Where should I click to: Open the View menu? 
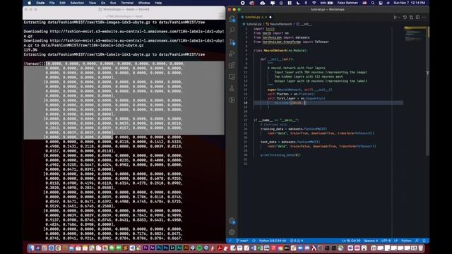[x=93, y=3]
